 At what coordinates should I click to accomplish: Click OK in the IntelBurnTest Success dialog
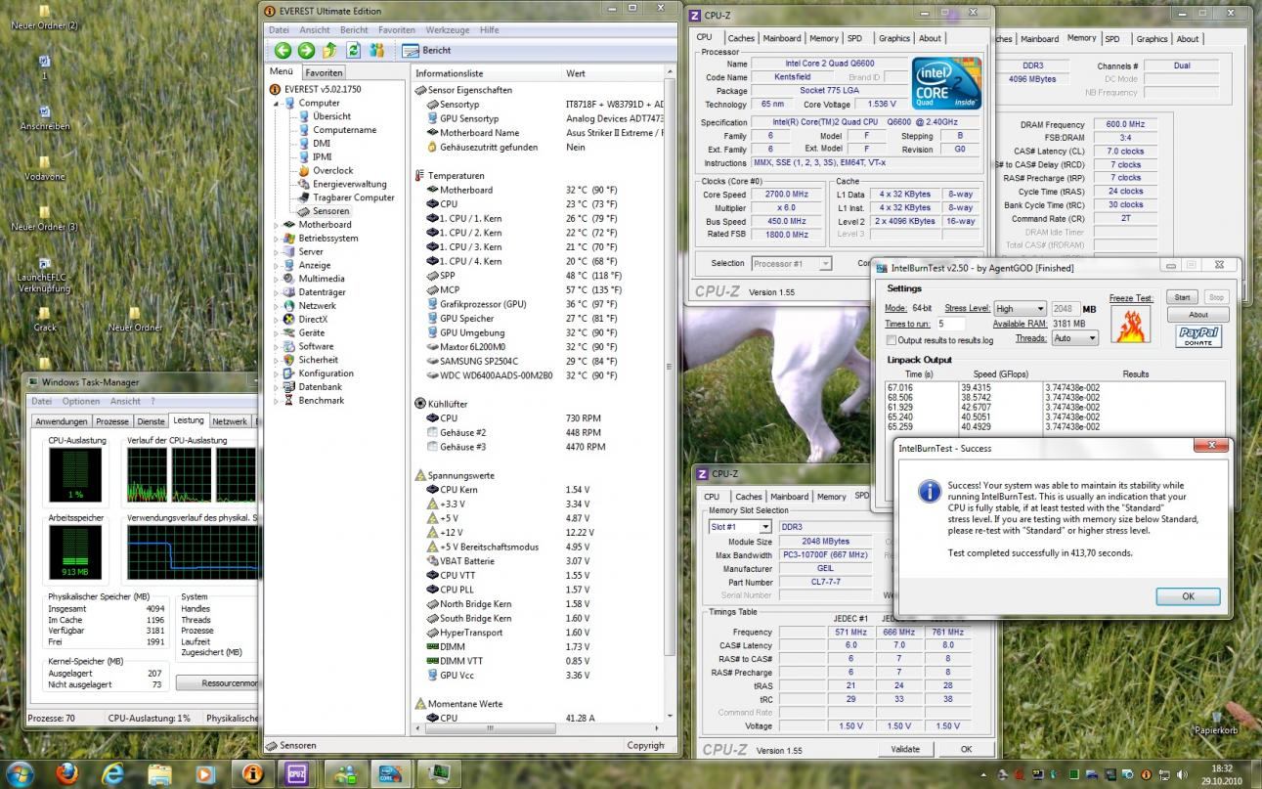pos(1187,596)
